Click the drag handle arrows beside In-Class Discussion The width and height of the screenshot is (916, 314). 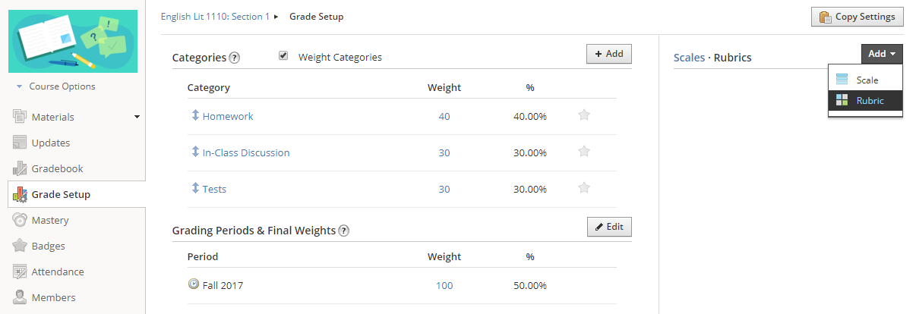pos(195,152)
